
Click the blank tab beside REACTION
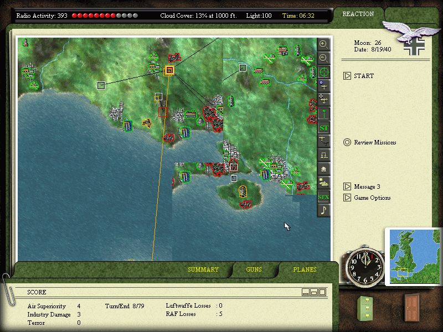(x=411, y=14)
